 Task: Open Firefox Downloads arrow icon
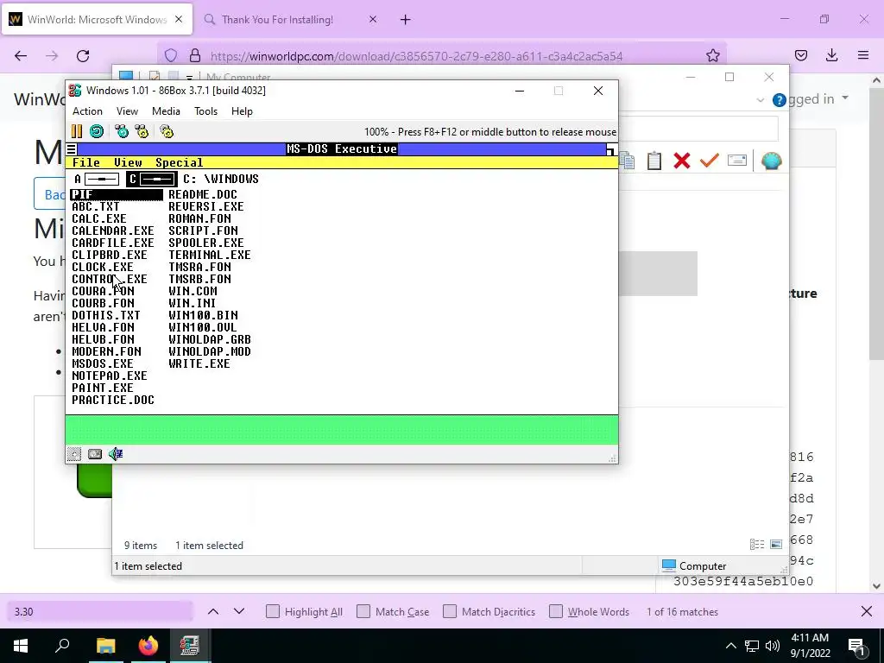[x=831, y=55]
